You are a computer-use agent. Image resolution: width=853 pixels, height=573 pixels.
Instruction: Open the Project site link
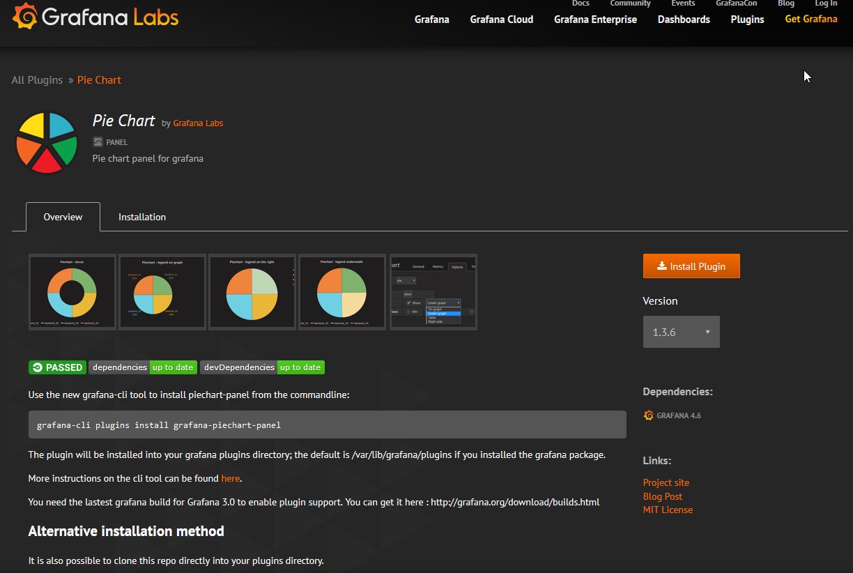[x=666, y=482]
